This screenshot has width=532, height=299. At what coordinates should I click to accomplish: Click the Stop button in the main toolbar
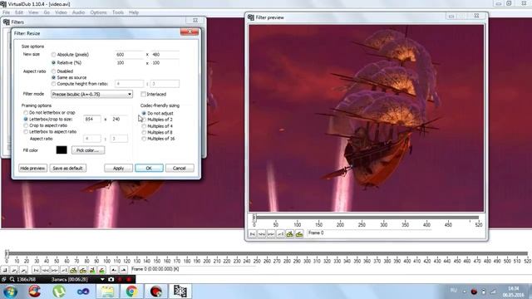pyautogui.click(x=5, y=270)
